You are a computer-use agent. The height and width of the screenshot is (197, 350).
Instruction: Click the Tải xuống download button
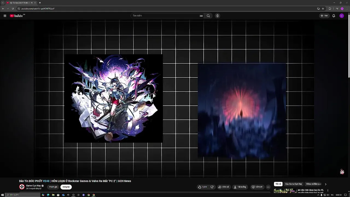pyautogui.click(x=240, y=187)
